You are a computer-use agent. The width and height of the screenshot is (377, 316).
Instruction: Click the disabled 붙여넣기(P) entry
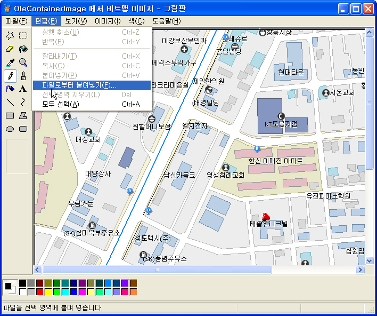pos(92,76)
